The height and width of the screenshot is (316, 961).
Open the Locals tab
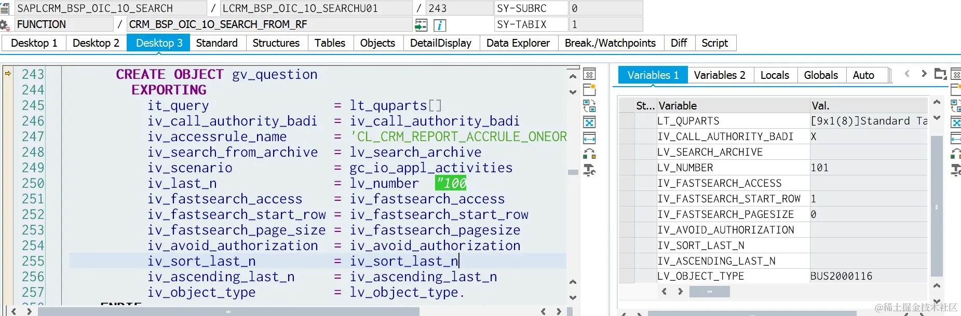click(x=775, y=75)
